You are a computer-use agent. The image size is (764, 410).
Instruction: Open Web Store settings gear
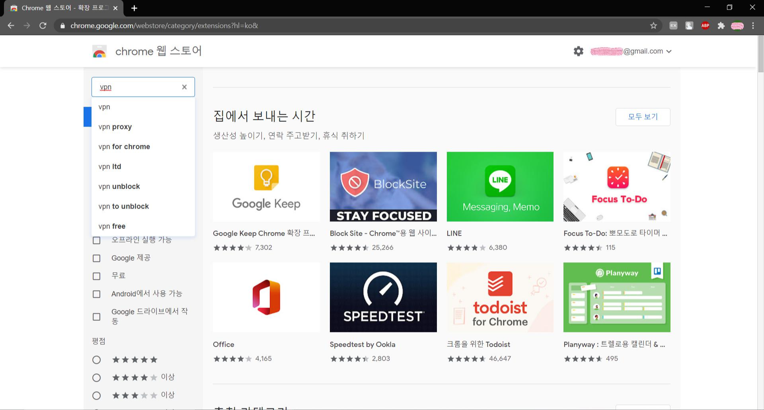click(x=579, y=51)
